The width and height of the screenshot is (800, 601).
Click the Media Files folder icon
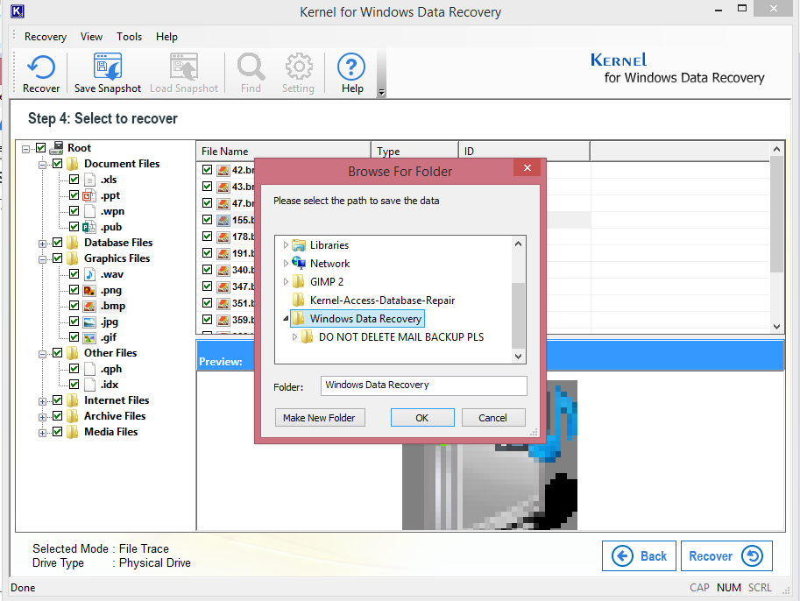coord(73,432)
